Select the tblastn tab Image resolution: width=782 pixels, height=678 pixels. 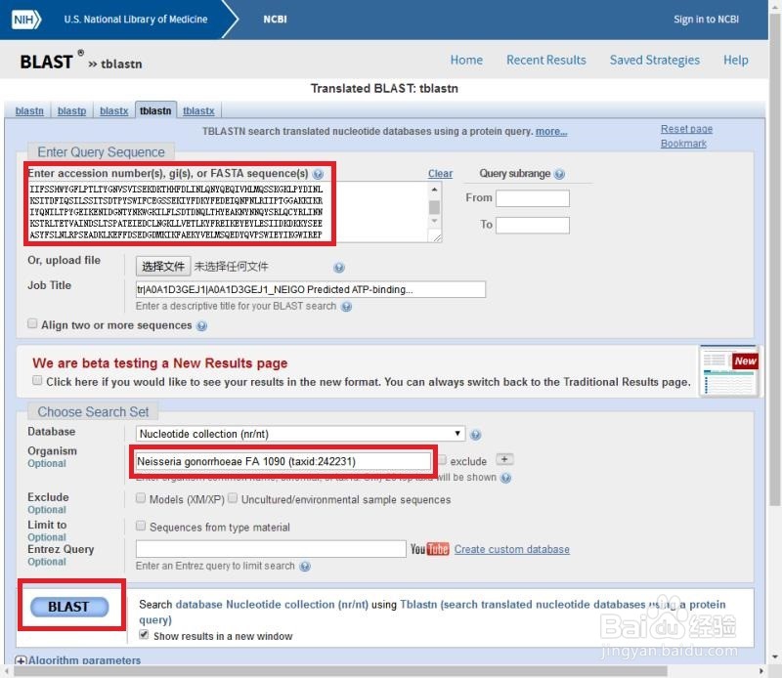(155, 110)
